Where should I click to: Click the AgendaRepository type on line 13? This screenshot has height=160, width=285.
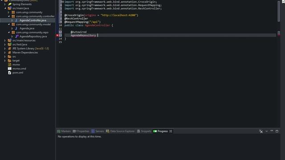pyautogui.click(x=83, y=35)
